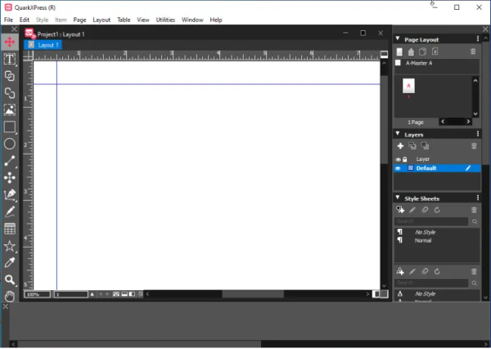This screenshot has width=491, height=349.
Task: Open Page Layout panel options menu
Action: click(478, 38)
